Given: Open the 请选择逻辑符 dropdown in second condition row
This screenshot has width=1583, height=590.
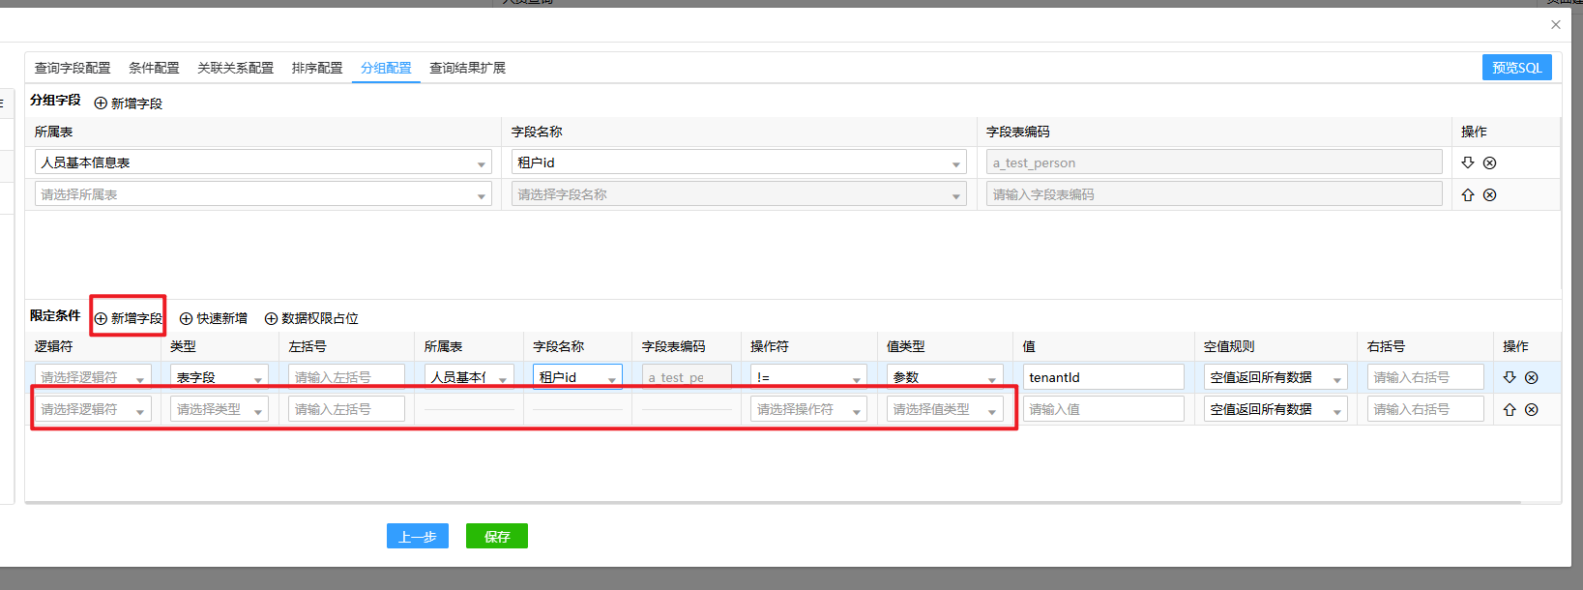Looking at the screenshot, I should coord(93,409).
